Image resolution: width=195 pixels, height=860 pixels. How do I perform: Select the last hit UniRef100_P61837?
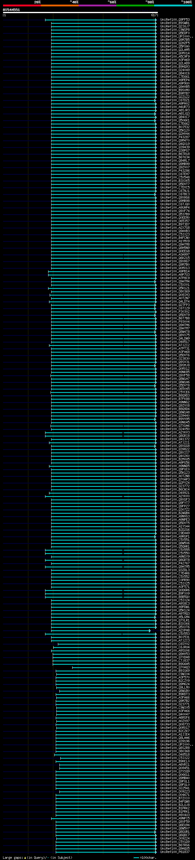[x=175, y=852]
